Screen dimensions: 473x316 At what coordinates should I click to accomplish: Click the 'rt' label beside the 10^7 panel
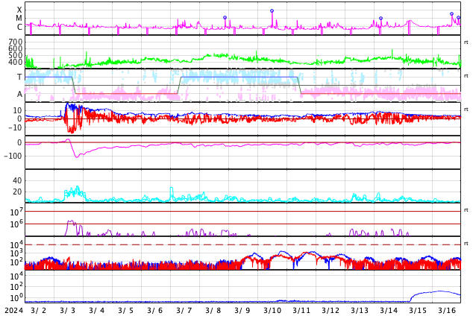[x=466, y=210]
